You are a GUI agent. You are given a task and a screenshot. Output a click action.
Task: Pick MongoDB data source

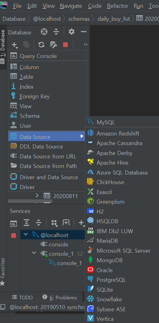(x=122, y=260)
